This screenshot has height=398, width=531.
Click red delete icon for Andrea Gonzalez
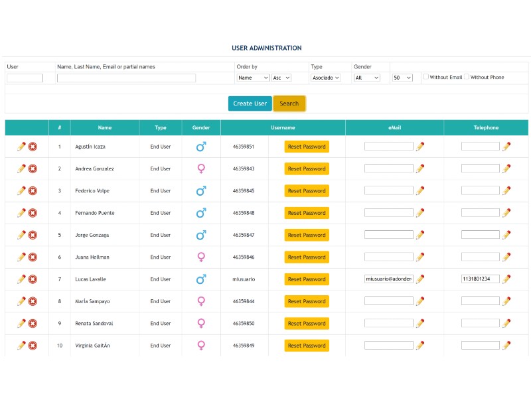(33, 169)
